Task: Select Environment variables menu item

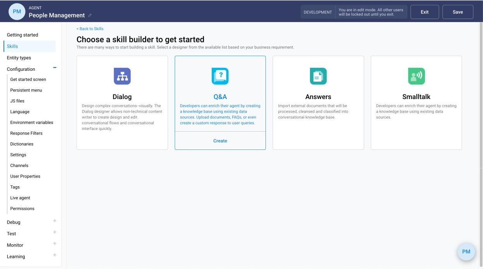Action: tap(32, 122)
